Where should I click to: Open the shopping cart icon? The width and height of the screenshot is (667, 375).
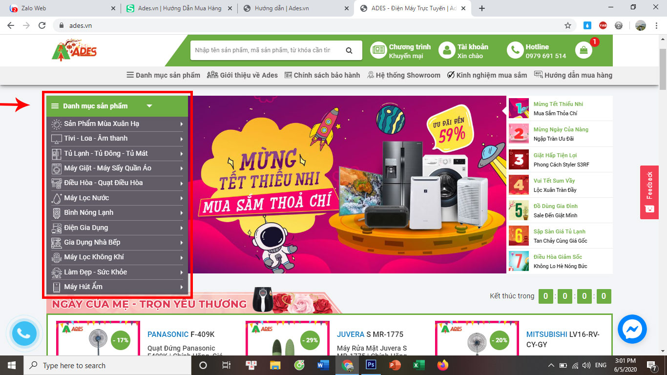[x=583, y=50]
